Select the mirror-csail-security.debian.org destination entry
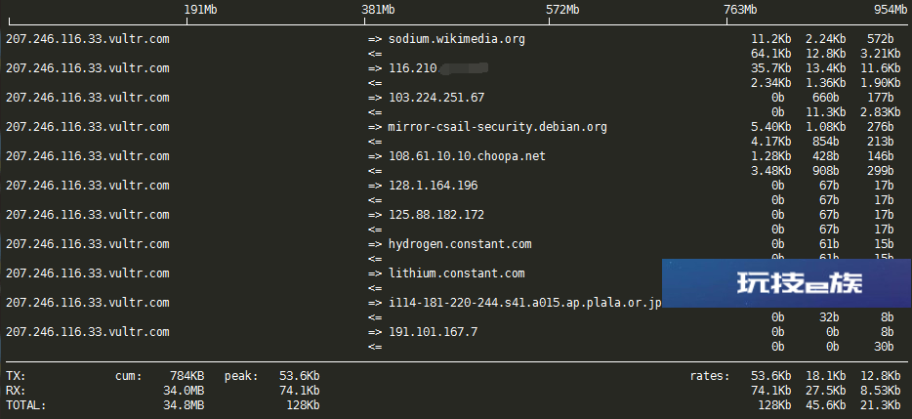912x419 pixels. tap(497, 127)
